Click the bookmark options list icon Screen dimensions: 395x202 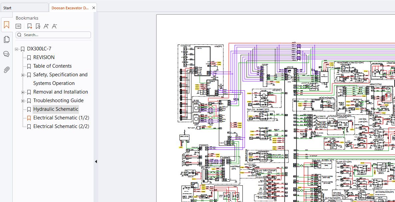[x=18, y=26]
